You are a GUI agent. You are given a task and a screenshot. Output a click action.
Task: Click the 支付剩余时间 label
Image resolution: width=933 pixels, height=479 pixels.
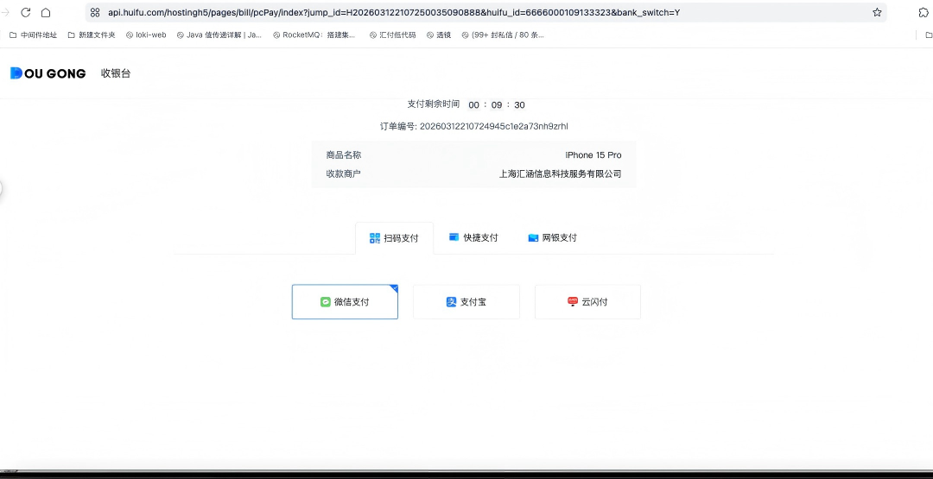[433, 104]
